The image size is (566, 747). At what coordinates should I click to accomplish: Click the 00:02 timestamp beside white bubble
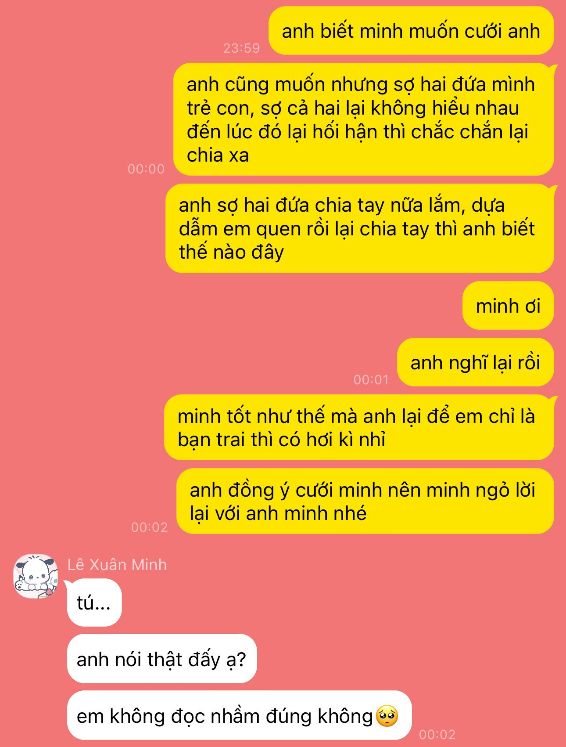[437, 734]
